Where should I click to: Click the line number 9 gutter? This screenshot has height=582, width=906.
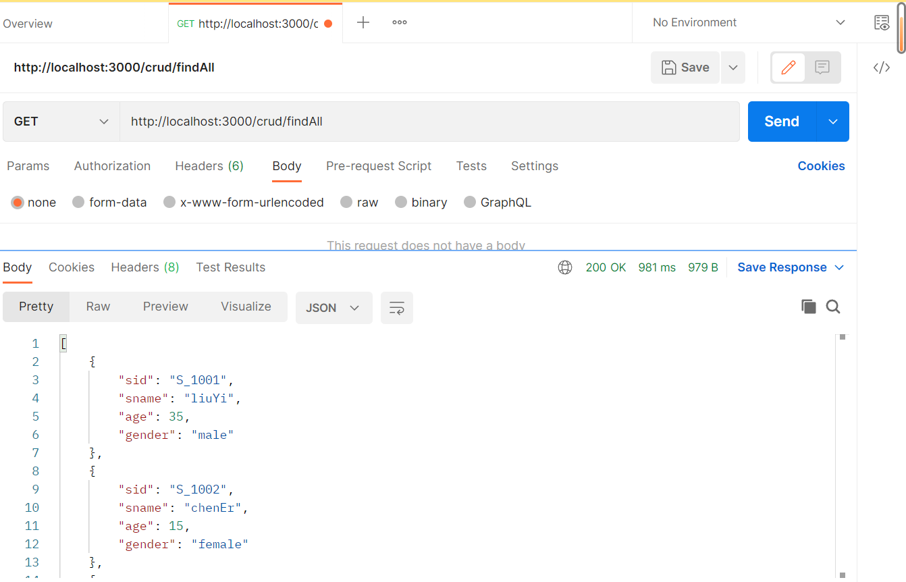(36, 490)
